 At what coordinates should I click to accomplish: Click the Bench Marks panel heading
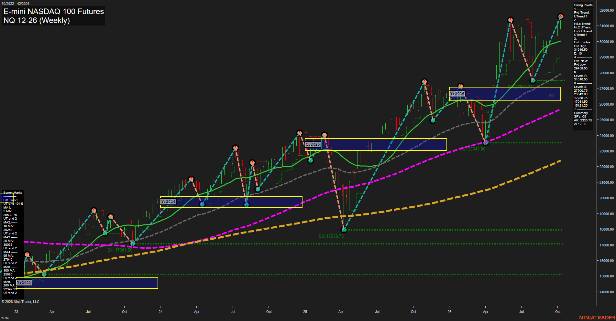coord(13,193)
